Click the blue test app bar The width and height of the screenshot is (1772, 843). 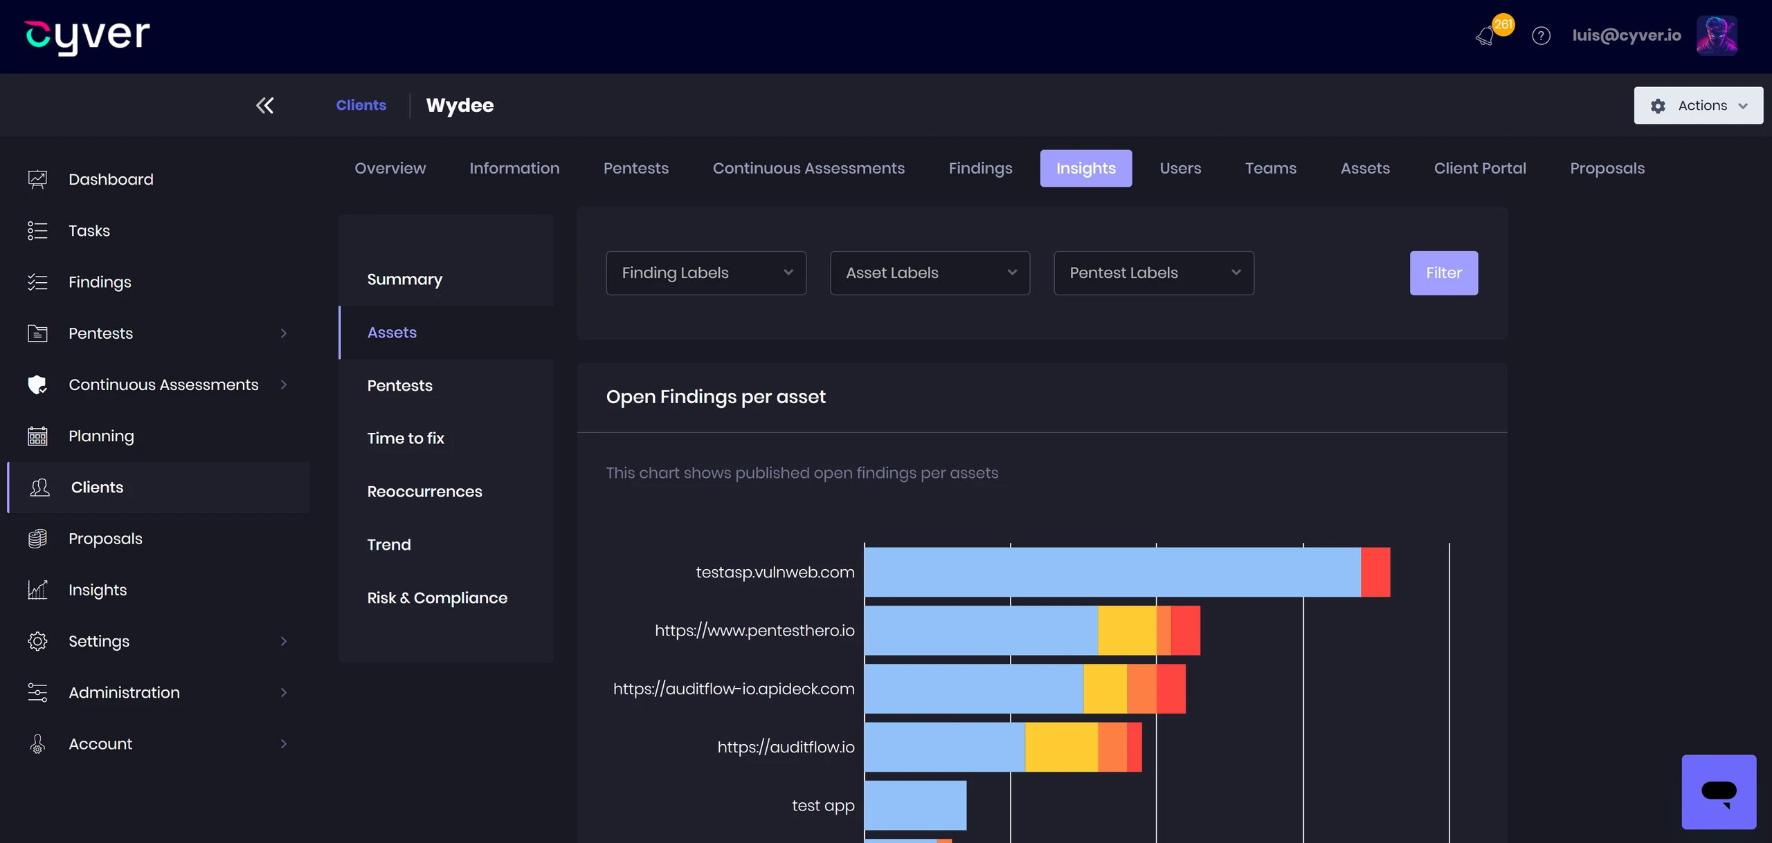(x=915, y=806)
